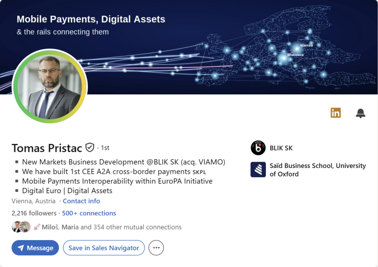Open the BLIK SK company logo
This screenshot has height=267, width=378.
pos(258,148)
